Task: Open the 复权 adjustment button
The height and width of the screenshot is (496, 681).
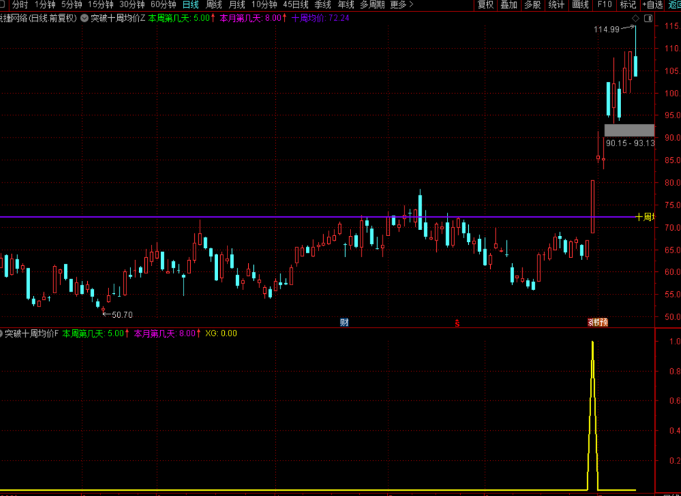Action: pos(485,5)
